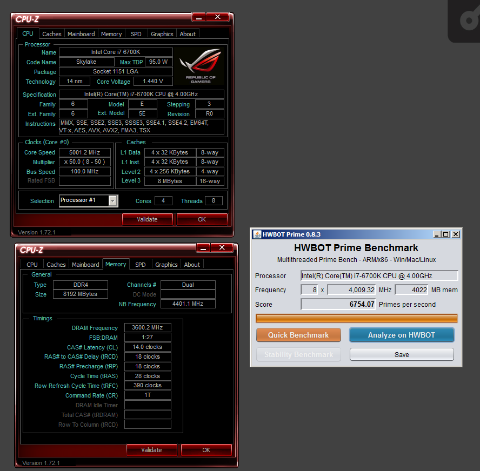Minimize the HWBOT Prime window

(x=437, y=234)
